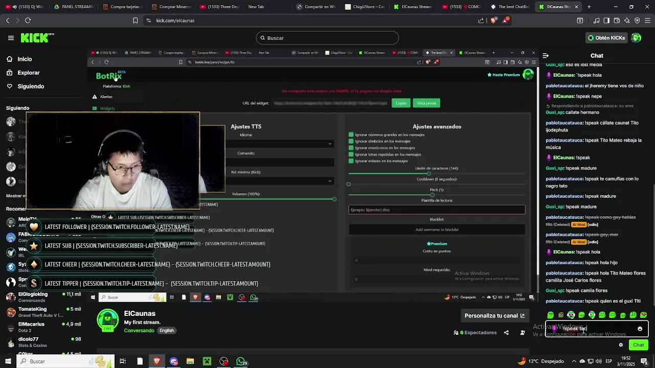Image resolution: width=655 pixels, height=368 pixels.
Task: Open the volume control in the system tray
Action: [599, 361]
